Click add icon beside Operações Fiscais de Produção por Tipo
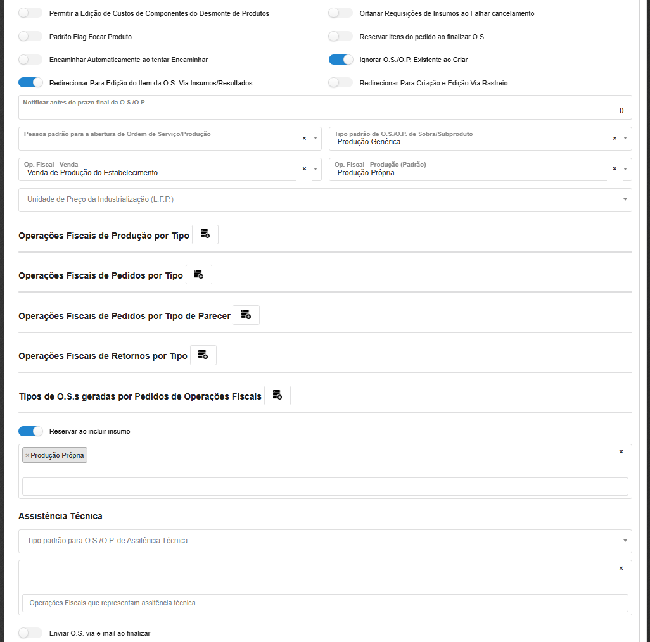Image resolution: width=650 pixels, height=642 pixels. pos(205,234)
